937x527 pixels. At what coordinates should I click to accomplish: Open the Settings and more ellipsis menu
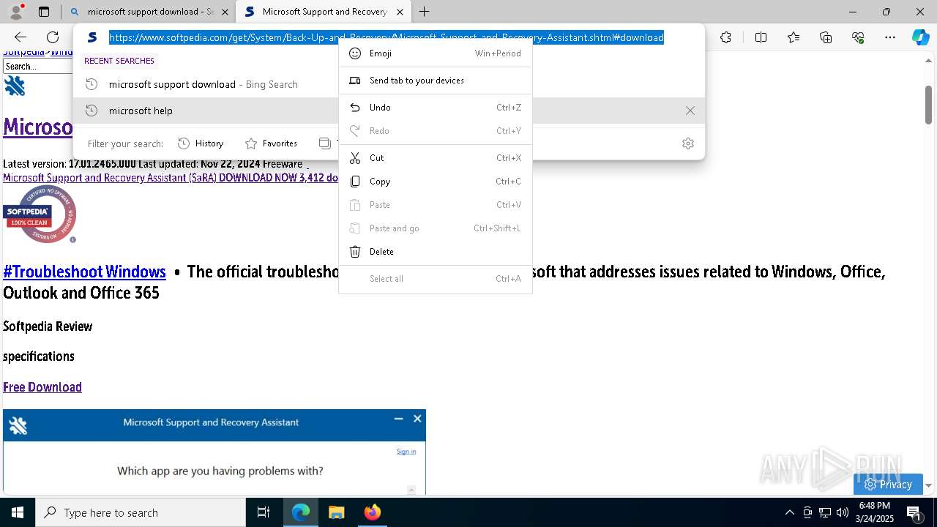pos(890,37)
